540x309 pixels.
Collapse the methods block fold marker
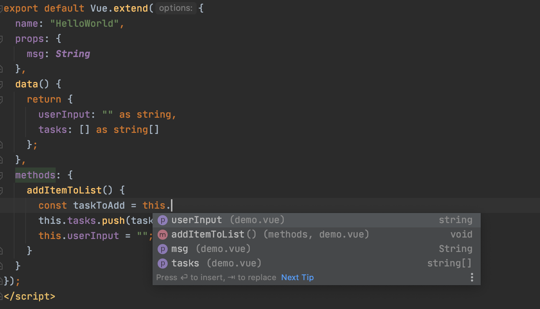[1, 175]
